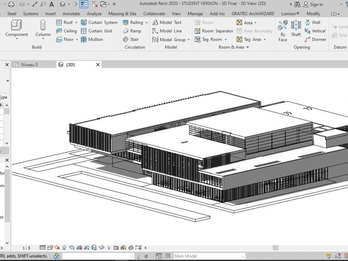Choose the Ceiling tool
The image size is (348, 261).
pyautogui.click(x=66, y=31)
